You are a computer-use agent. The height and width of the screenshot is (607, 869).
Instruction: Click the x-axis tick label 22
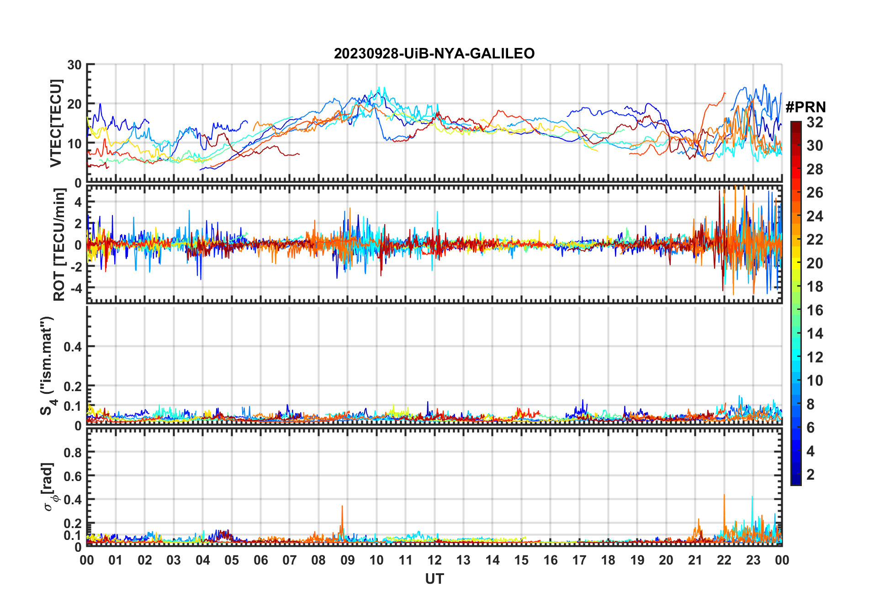click(724, 560)
